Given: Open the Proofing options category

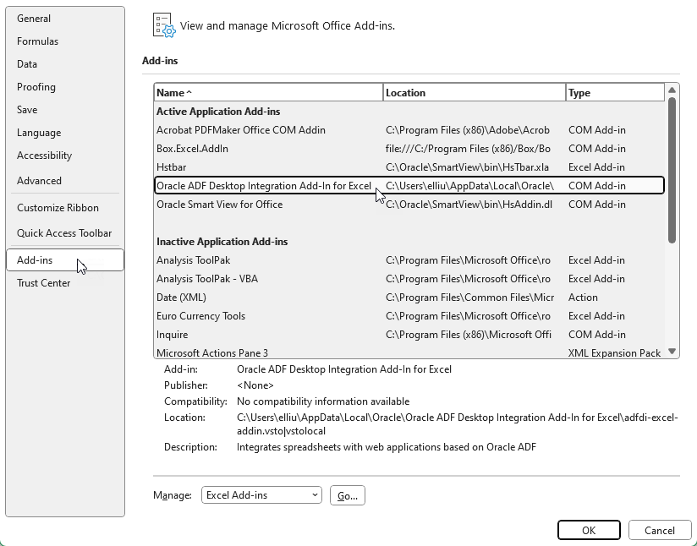Looking at the screenshot, I should point(36,87).
